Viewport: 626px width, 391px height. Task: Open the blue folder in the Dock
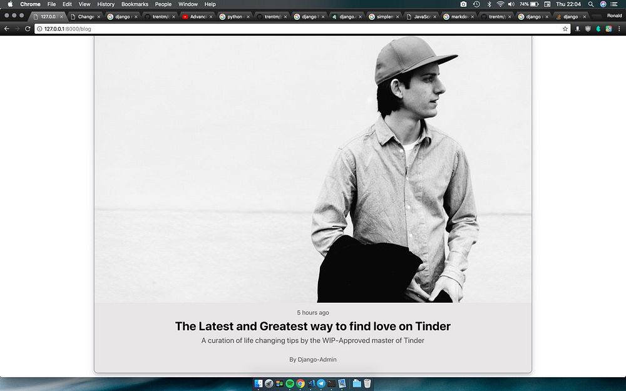[x=357, y=383]
